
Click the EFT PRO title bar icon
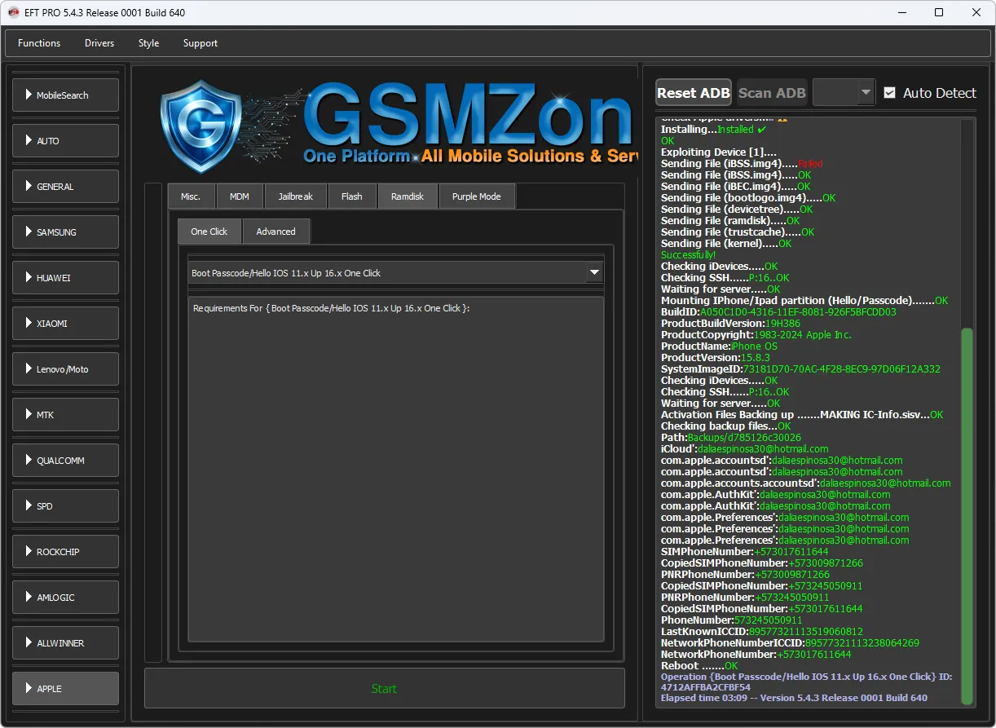(14, 12)
